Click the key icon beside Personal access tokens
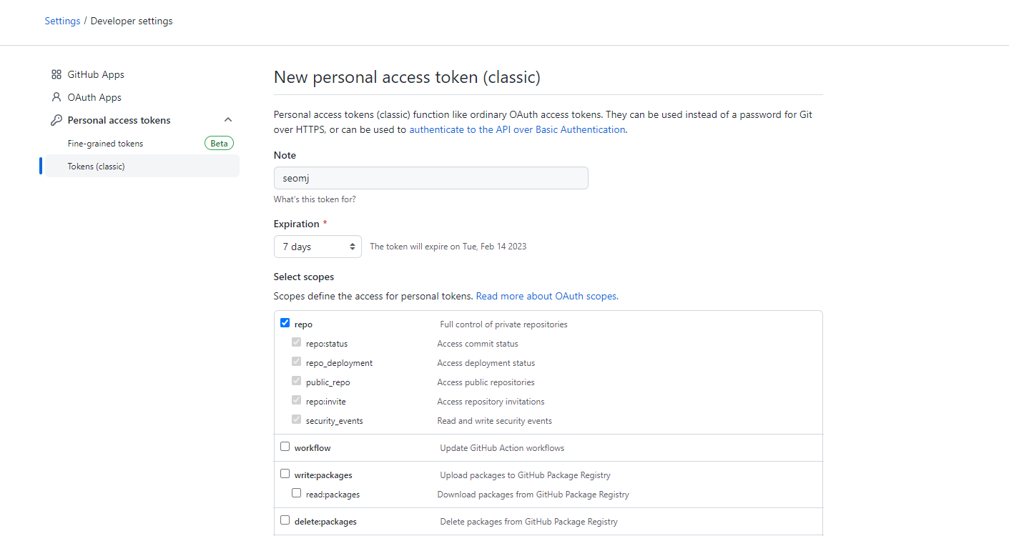1009x536 pixels. pos(56,120)
